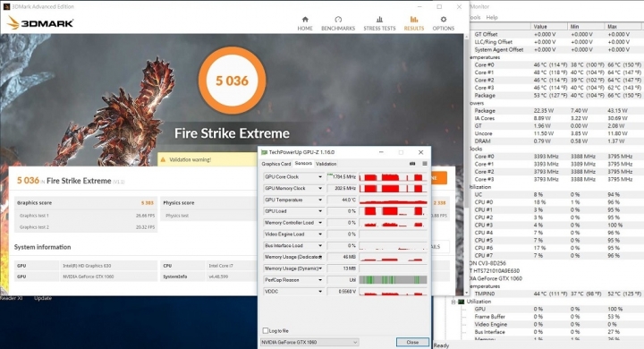
Task: Select Core #0 temperature row in HWMonitor
Action: 556,64
